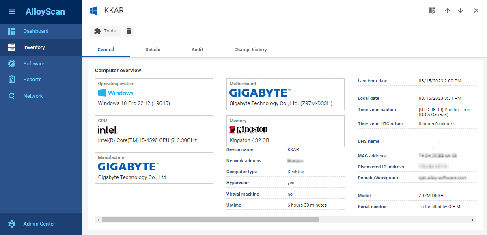Go to previous record with up arrow

(447, 11)
